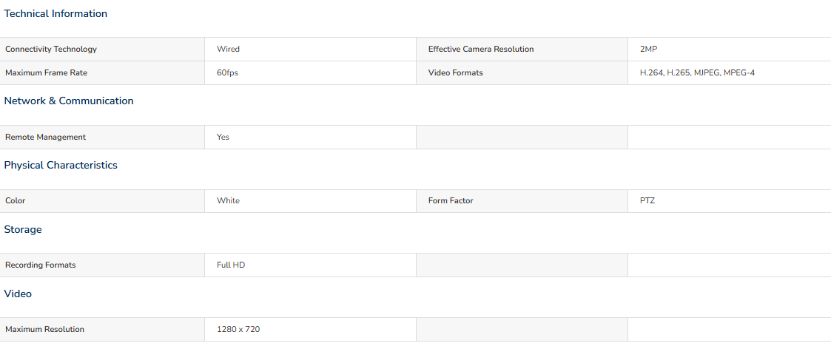Select the Video Formats label cell

(x=522, y=73)
